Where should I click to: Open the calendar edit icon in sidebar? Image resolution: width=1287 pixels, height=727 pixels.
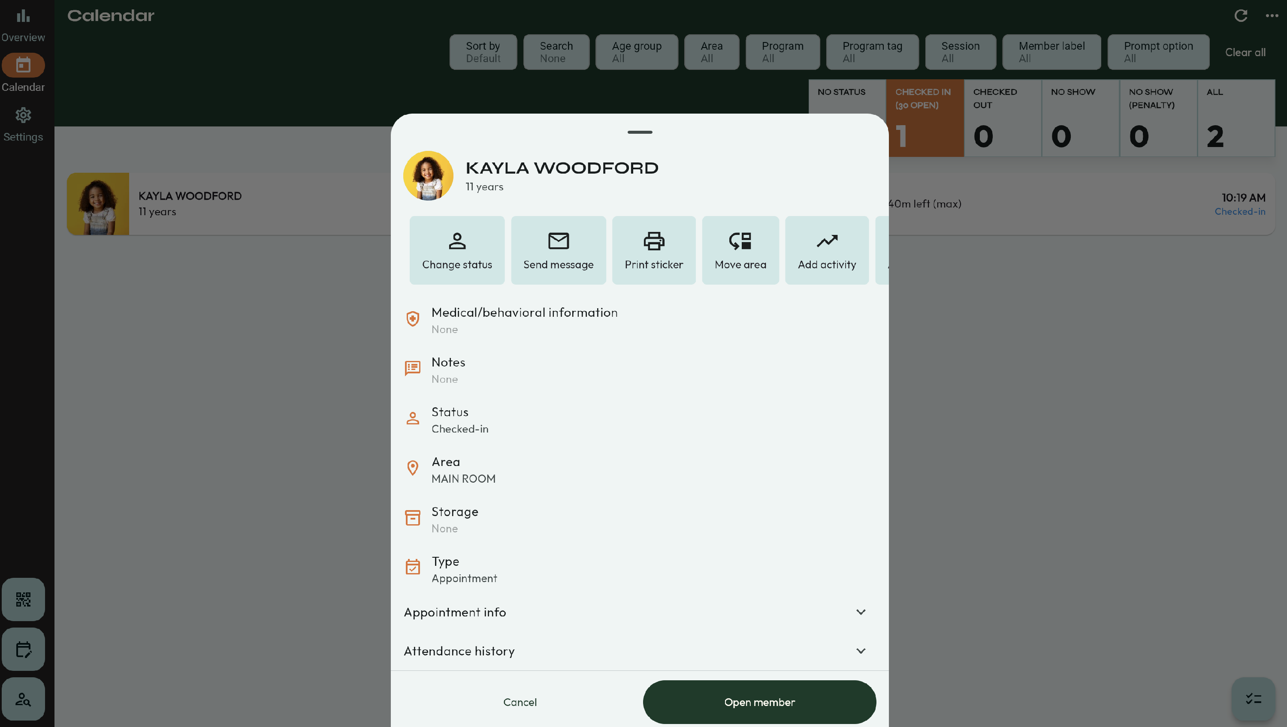pyautogui.click(x=23, y=649)
